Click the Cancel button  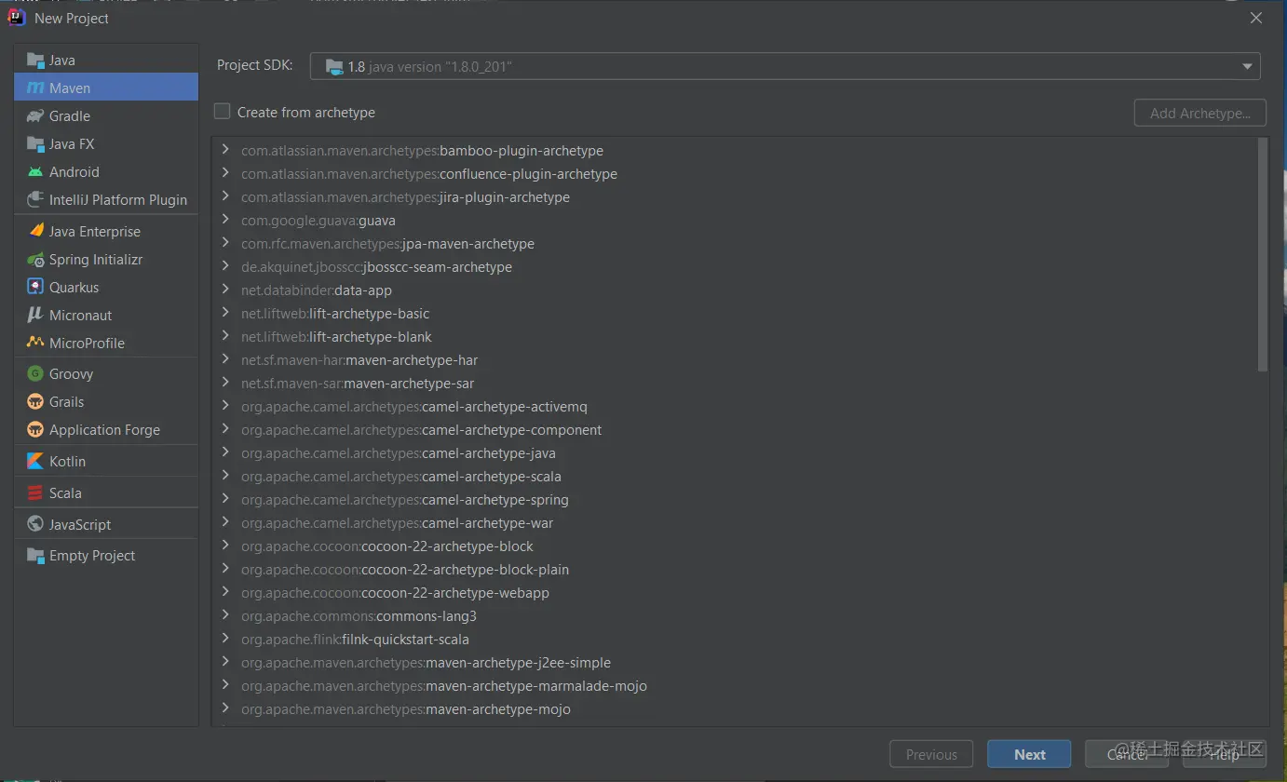(1128, 754)
